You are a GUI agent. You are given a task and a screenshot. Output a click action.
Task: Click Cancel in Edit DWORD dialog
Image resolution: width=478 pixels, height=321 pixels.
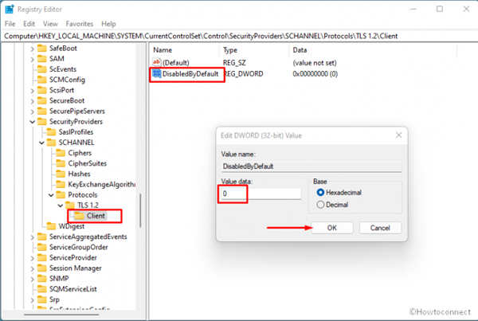(380, 228)
